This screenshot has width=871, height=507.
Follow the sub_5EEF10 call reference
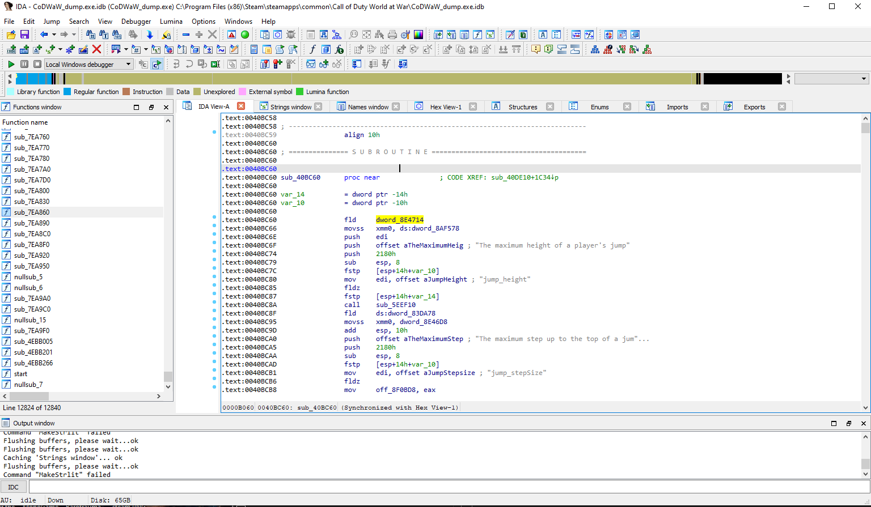tap(395, 305)
